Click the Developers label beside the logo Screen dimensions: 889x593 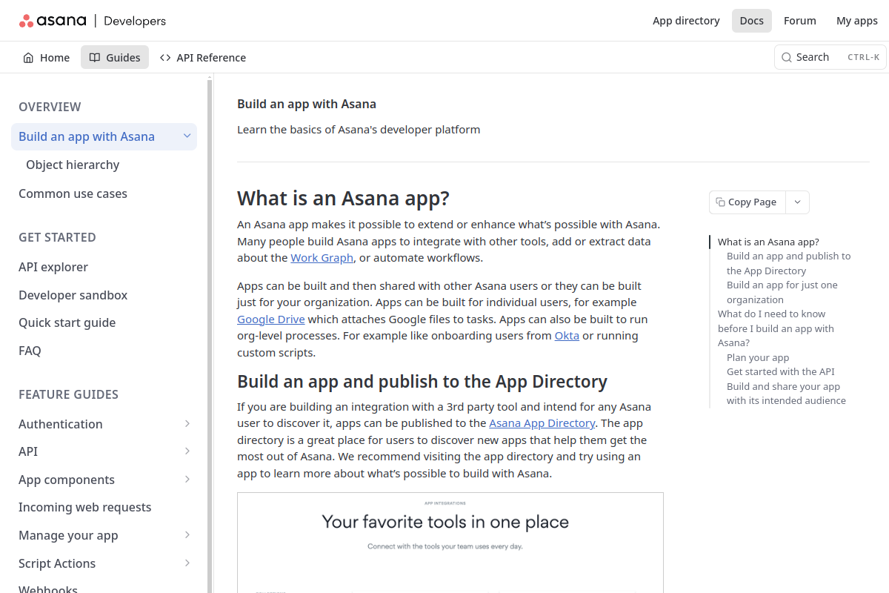(x=135, y=21)
